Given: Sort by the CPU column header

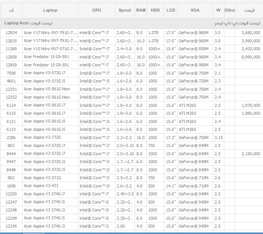Looking at the screenshot, I should point(97,10).
